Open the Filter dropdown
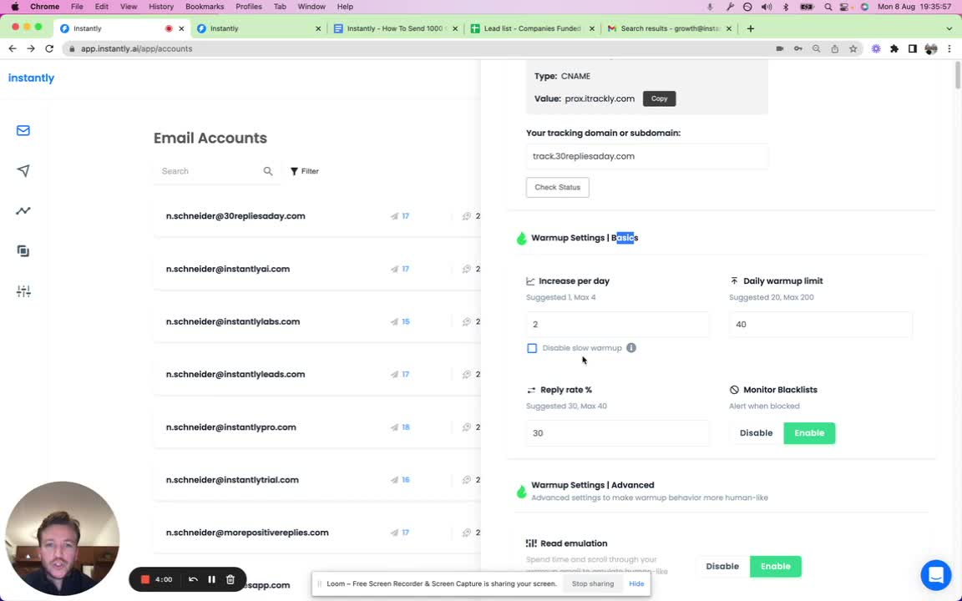The height and width of the screenshot is (601, 962). (304, 171)
